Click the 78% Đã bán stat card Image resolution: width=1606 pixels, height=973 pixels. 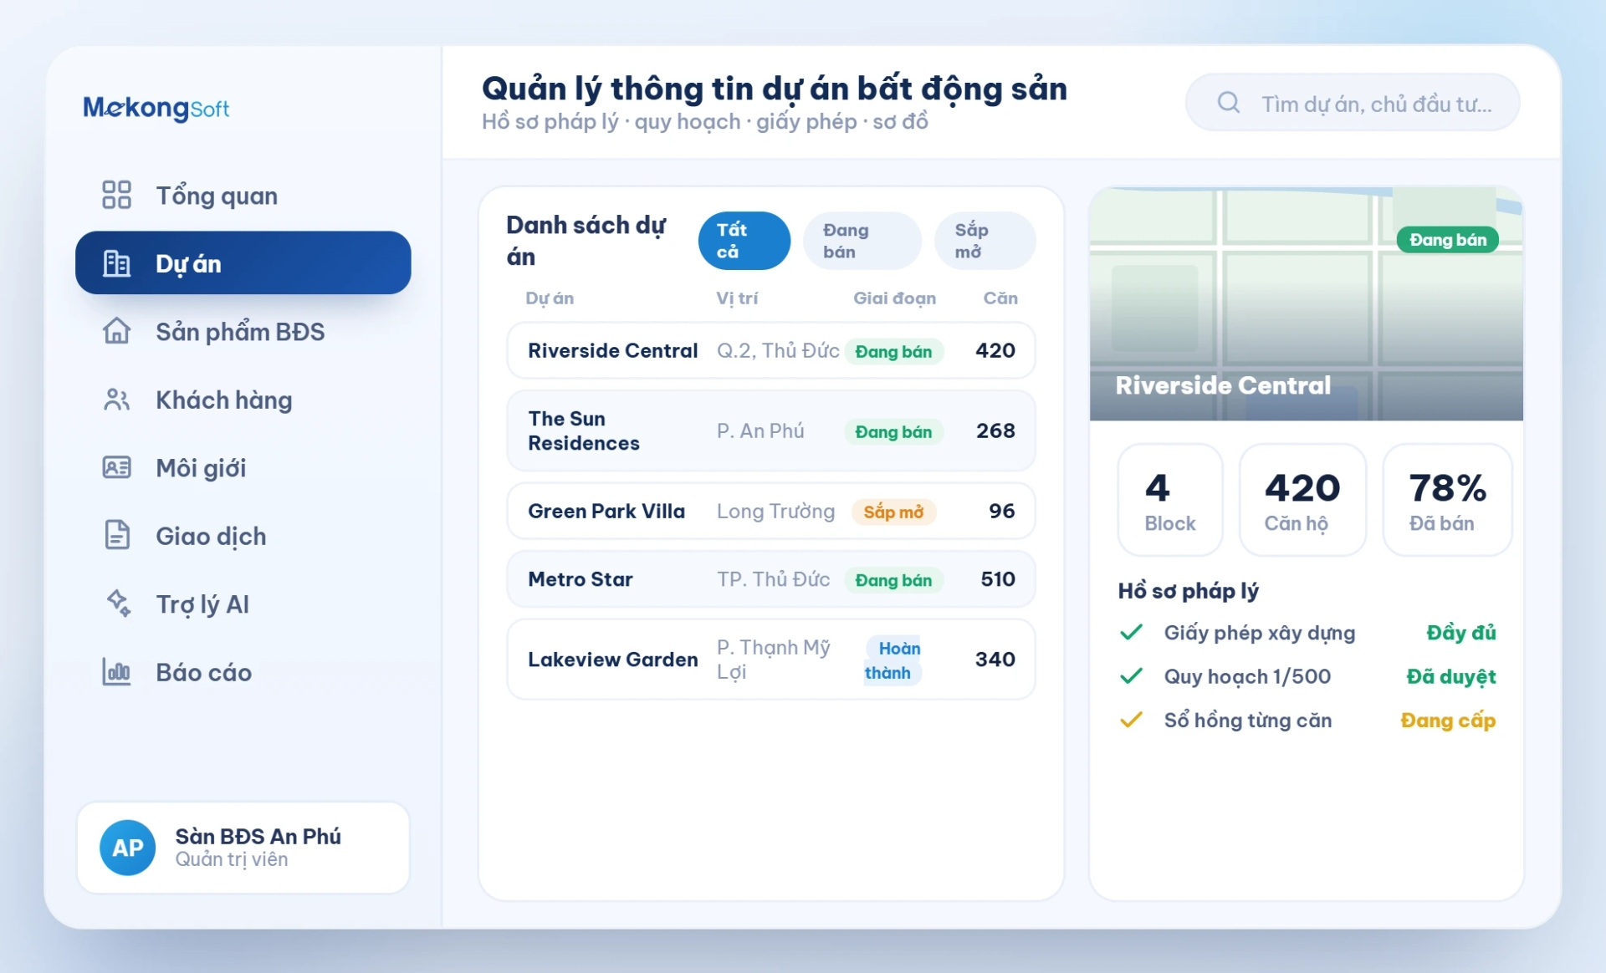click(x=1447, y=500)
